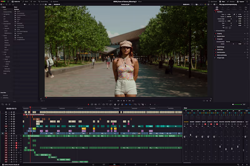The width and height of the screenshot is (250, 166).
Task: Switch to the Fairlight page icon
Action: [146, 164]
